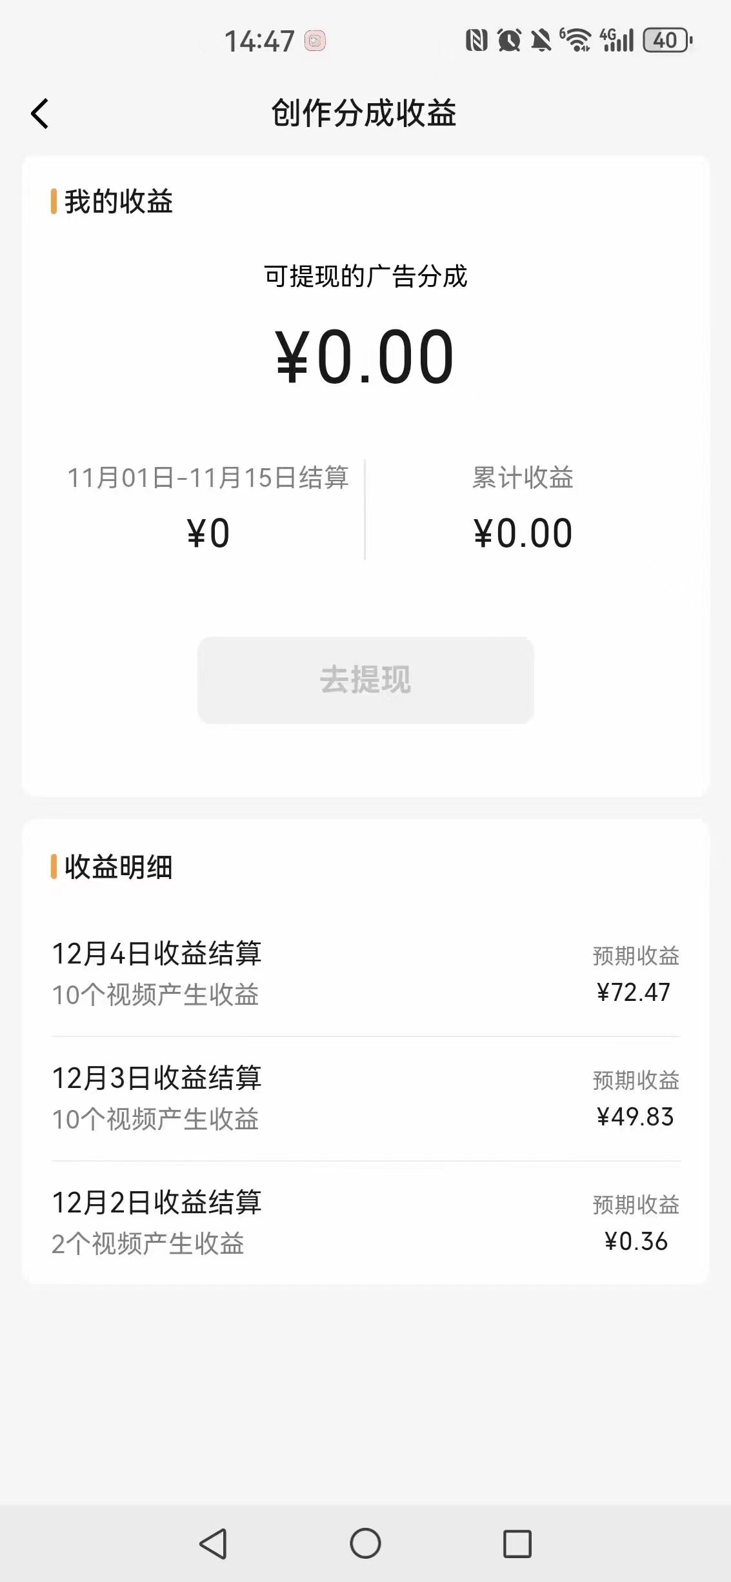Tap the alarm clock status icon
This screenshot has width=731, height=1582.
509,41
